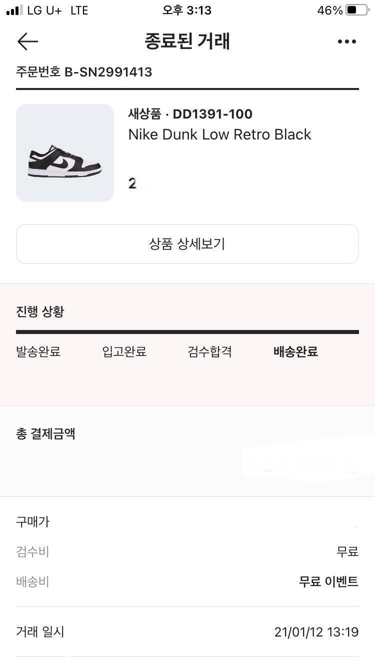Select the 배송완료 progress step
The image size is (375, 667).
click(295, 351)
